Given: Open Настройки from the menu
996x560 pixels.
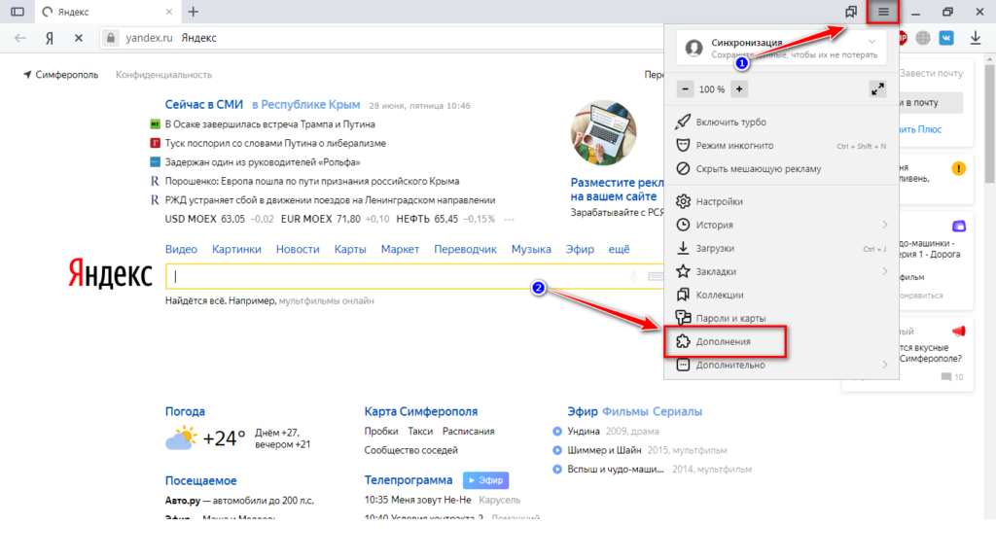Looking at the screenshot, I should pyautogui.click(x=781, y=201).
